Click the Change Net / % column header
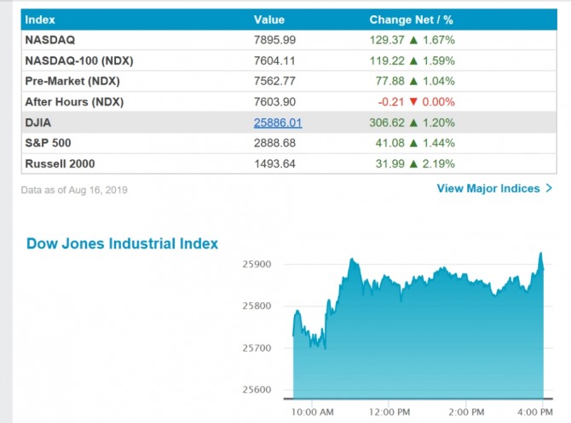The image size is (571, 423). (x=410, y=20)
